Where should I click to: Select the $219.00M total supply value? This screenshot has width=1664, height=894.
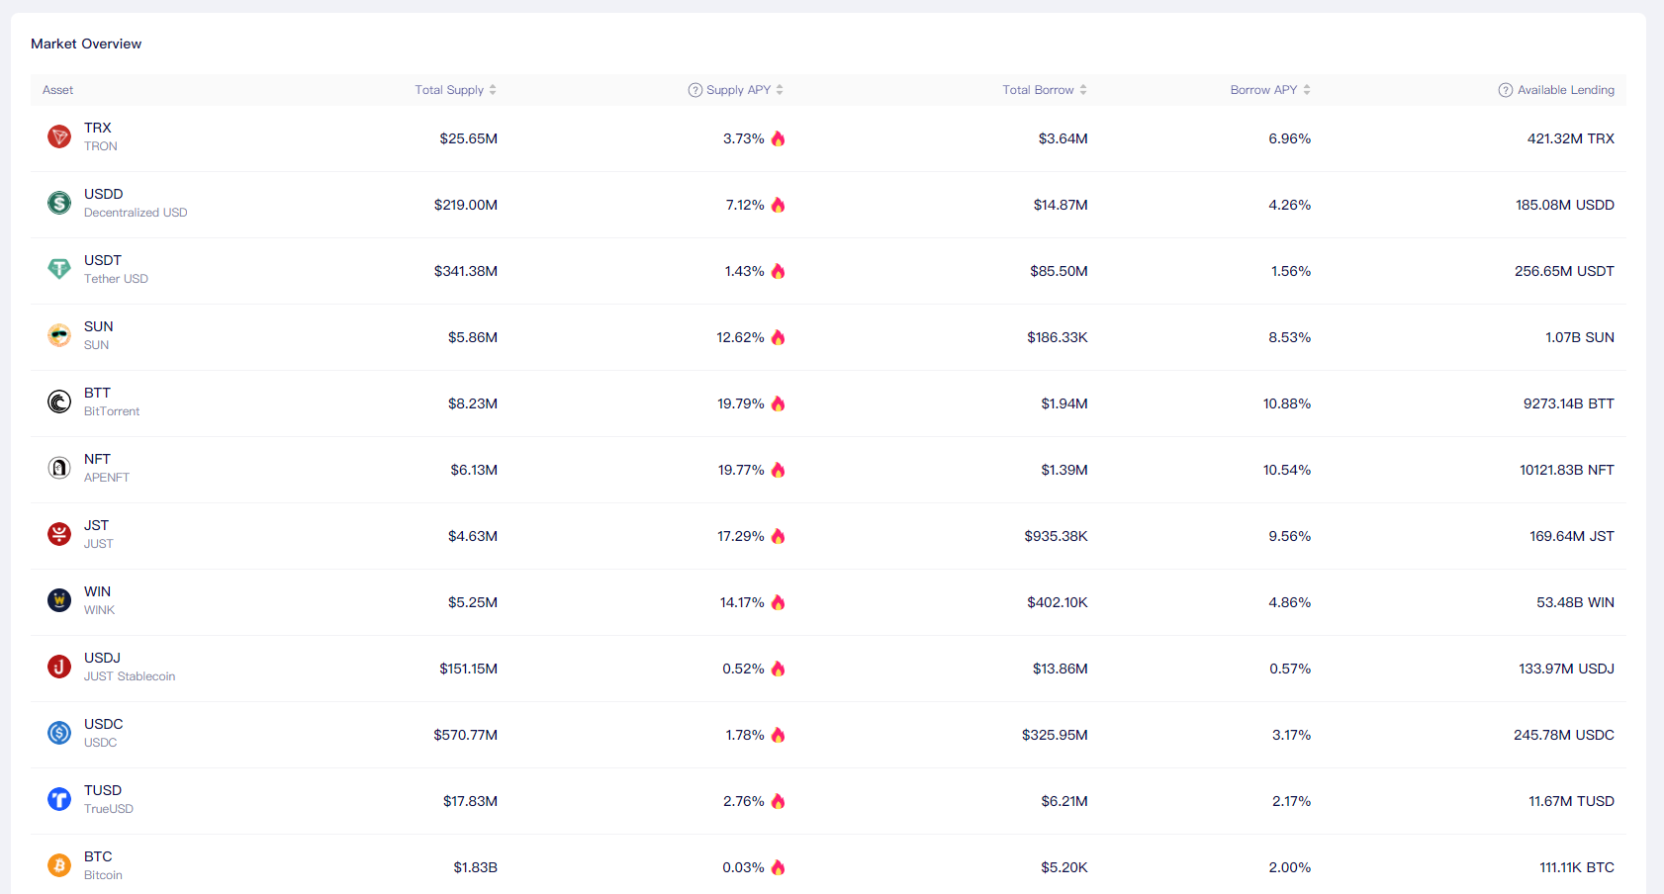466,205
